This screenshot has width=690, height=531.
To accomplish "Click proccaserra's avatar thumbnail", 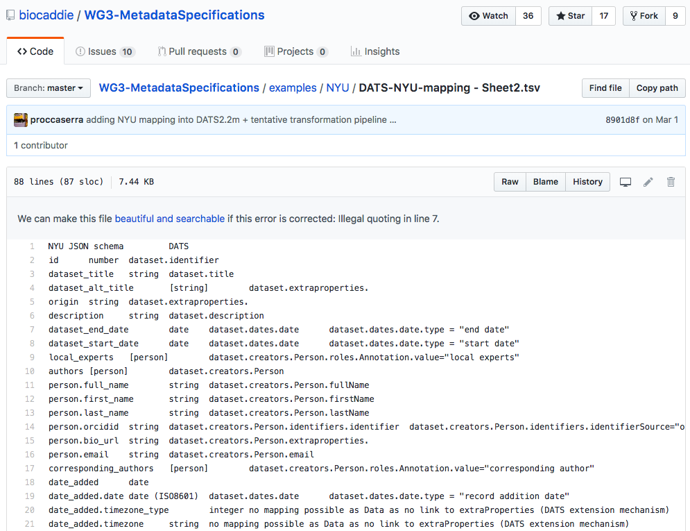I will 21,120.
